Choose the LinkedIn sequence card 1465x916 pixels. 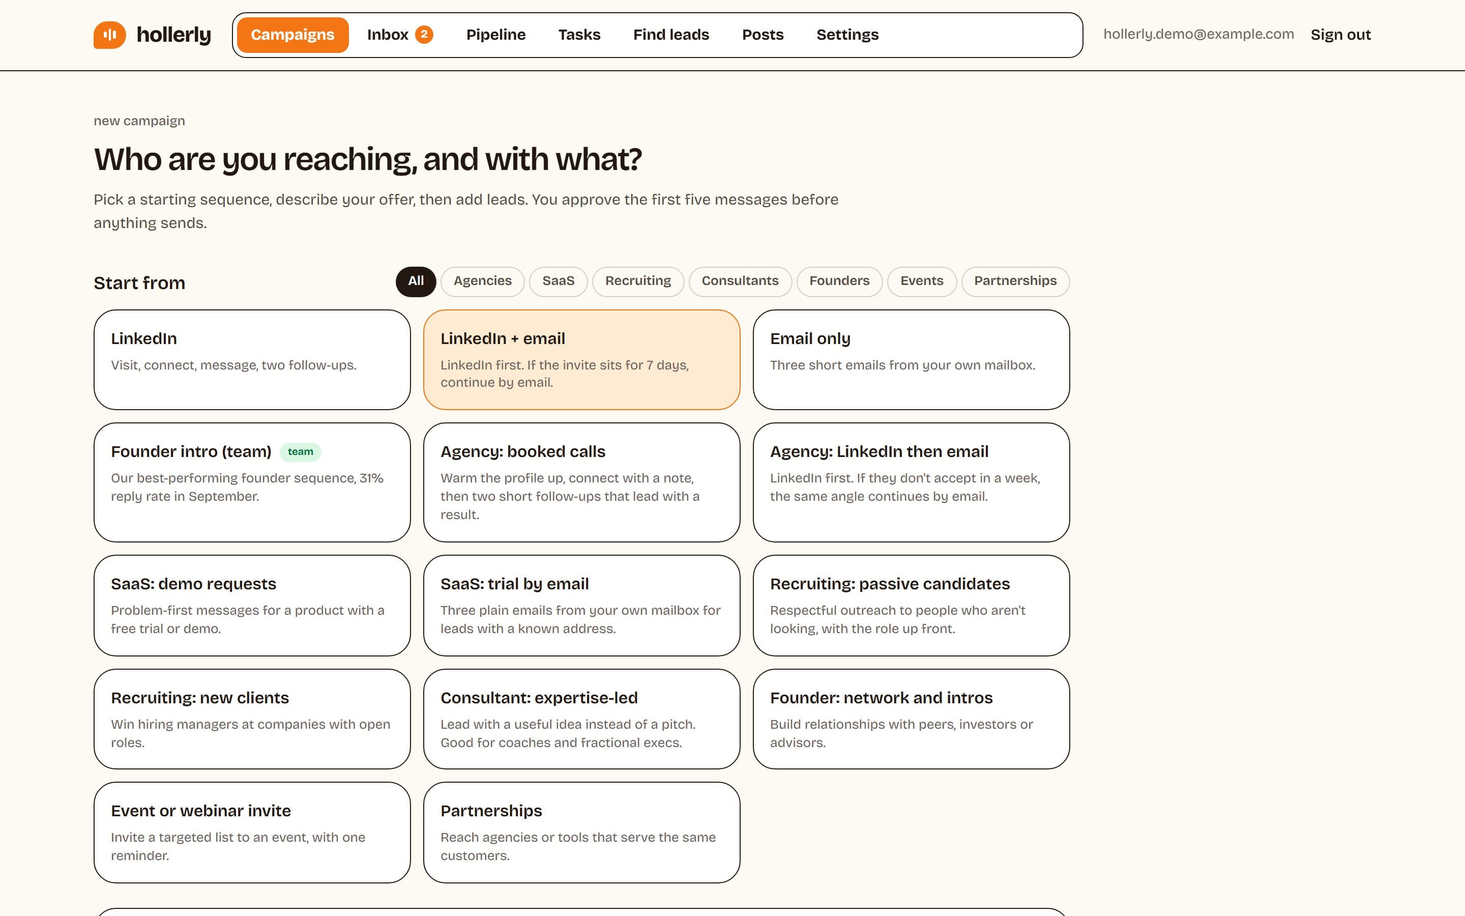click(x=252, y=360)
